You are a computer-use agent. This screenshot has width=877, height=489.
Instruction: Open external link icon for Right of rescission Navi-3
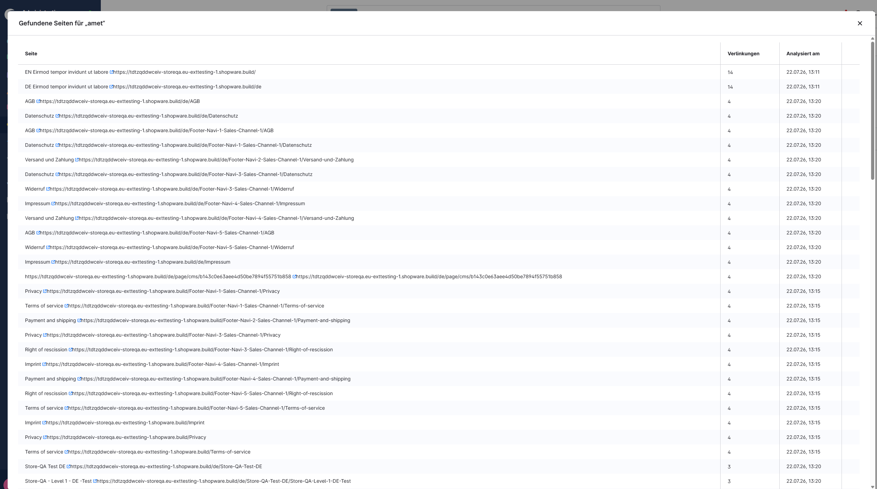71,350
